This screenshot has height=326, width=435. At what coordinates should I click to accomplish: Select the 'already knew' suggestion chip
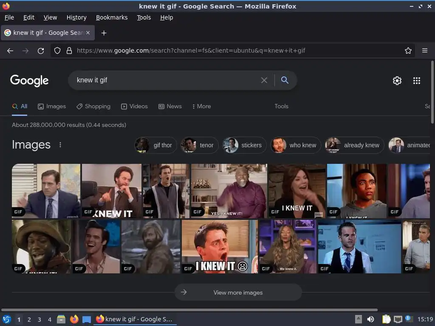354,145
